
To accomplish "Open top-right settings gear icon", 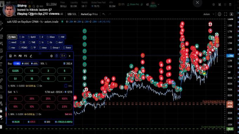I will [x=214, y=5].
